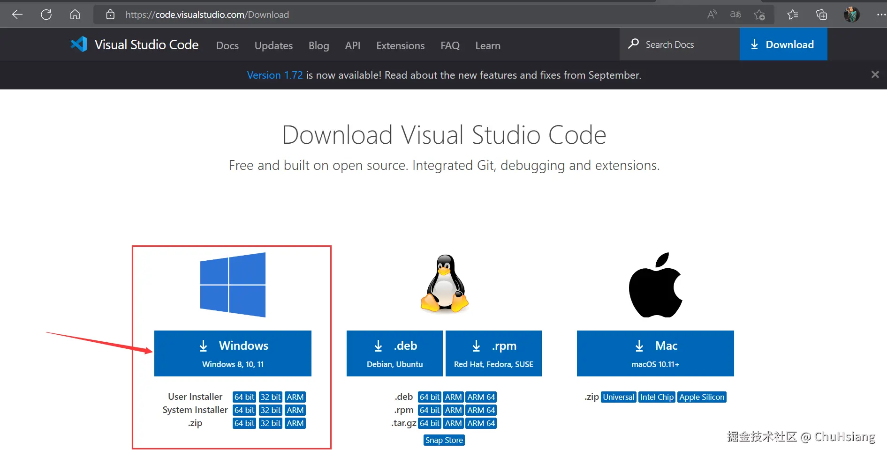Select System Installer ARM for Windows

(296, 410)
